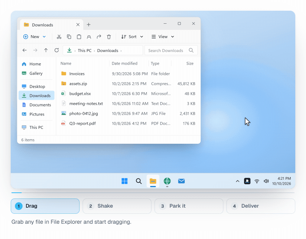This screenshot has height=239, width=306.
Task: Open the New dropdown
Action: coord(34,37)
